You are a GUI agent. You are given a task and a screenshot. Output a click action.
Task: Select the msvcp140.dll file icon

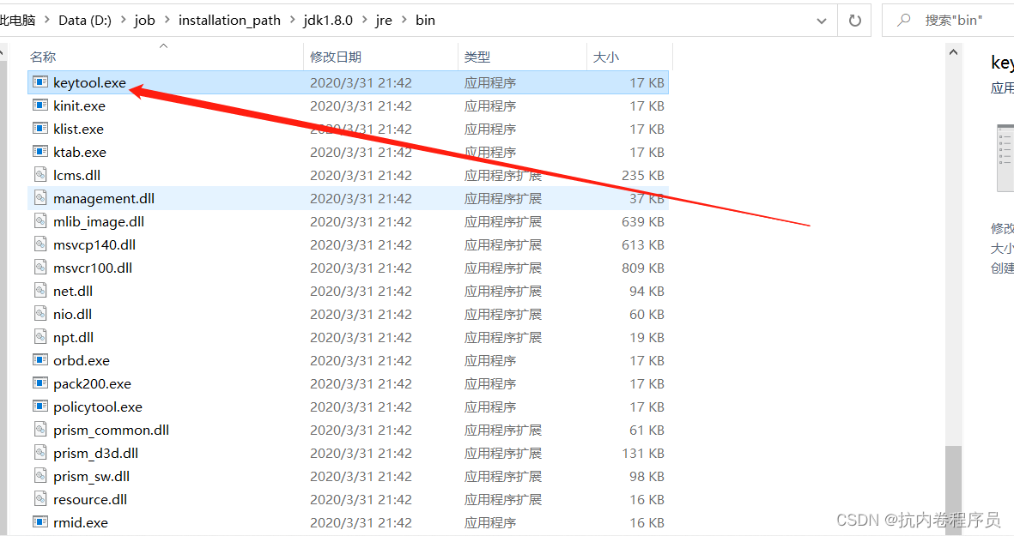point(40,244)
